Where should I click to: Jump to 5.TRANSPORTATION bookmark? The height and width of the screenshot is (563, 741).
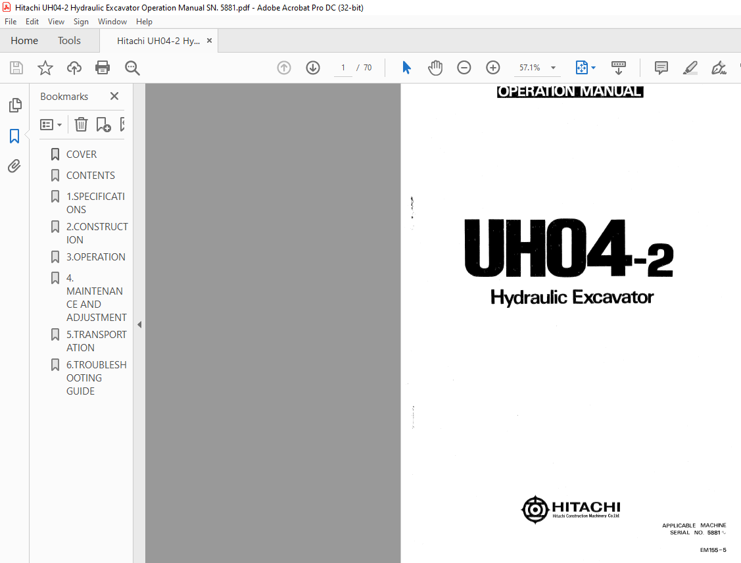pos(97,341)
